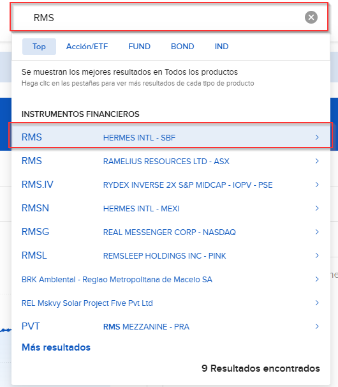The image size is (338, 387).
Task: Open Más resultados link
Action: pyautogui.click(x=56, y=347)
